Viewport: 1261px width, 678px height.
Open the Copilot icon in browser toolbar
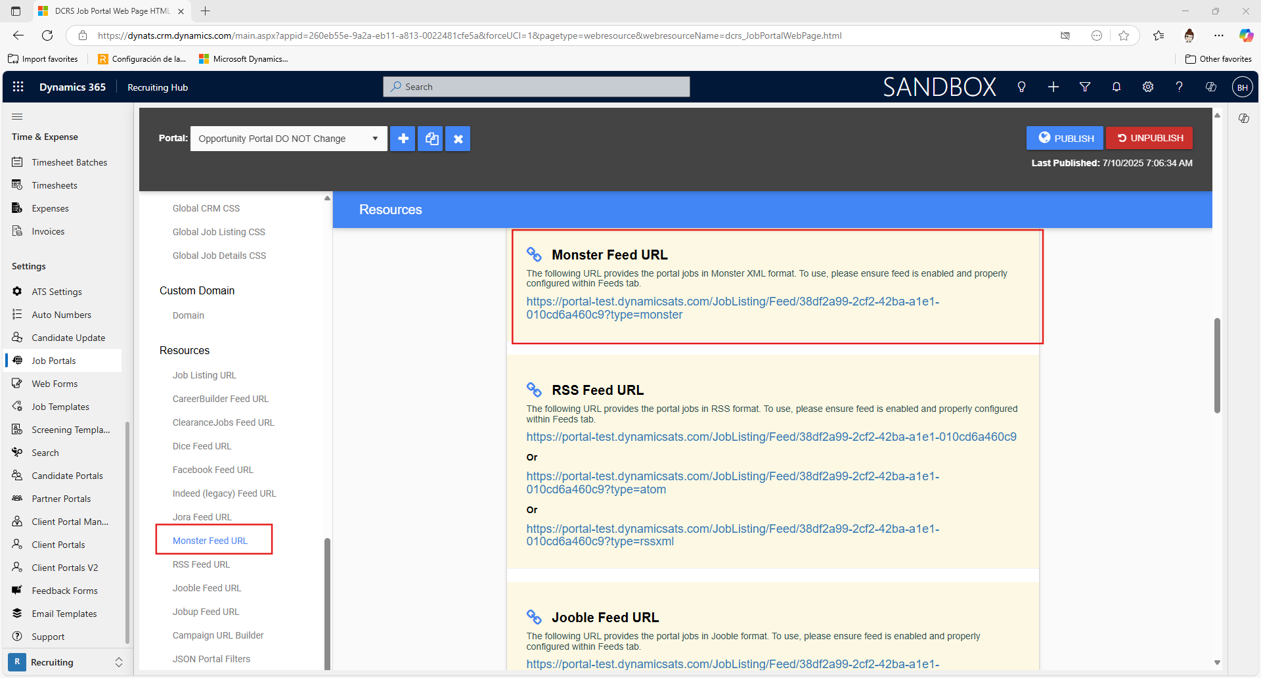1246,35
